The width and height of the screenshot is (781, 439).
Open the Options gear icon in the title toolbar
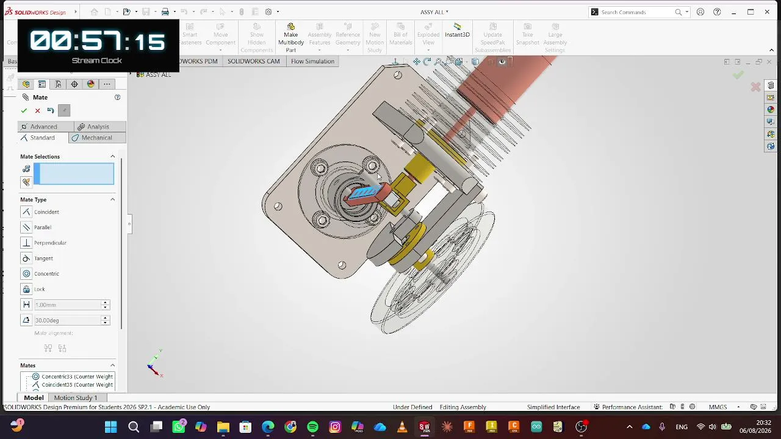[268, 12]
